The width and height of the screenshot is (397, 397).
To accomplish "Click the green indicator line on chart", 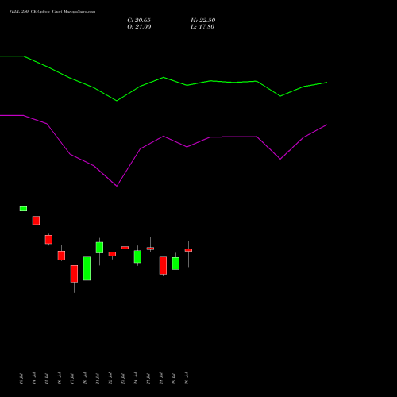I will pos(164,78).
